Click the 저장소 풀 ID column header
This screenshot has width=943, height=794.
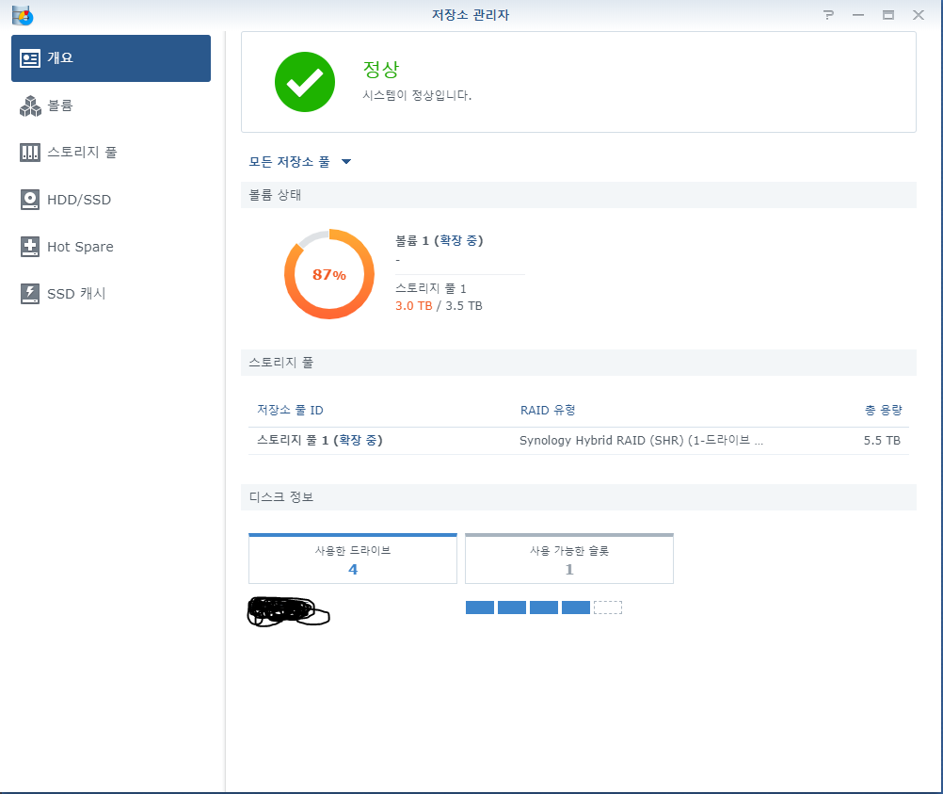pyautogui.click(x=290, y=410)
